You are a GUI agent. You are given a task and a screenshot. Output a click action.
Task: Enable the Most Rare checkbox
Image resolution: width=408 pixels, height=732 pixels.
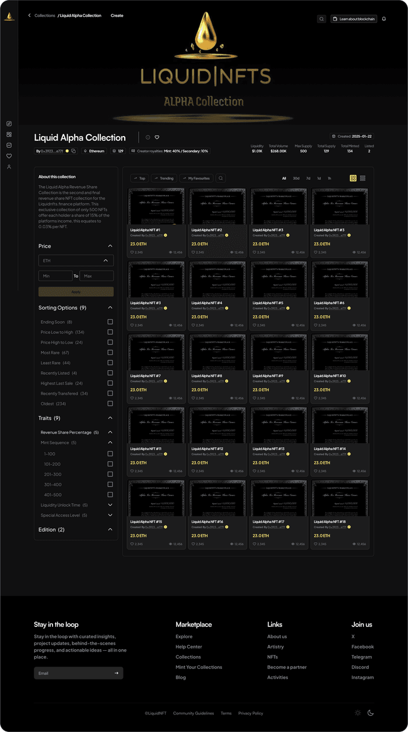pos(110,353)
